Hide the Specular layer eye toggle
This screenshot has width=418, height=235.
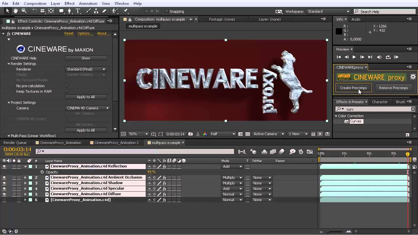pos(4,189)
